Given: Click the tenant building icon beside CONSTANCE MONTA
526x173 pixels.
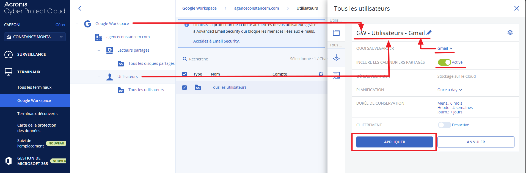Looking at the screenshot, I should [9, 37].
